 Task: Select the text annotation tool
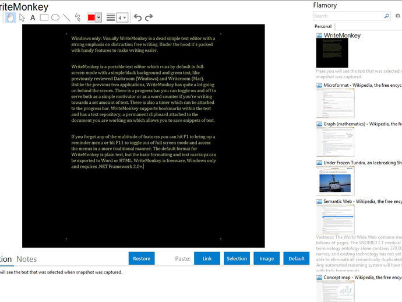coord(33,17)
